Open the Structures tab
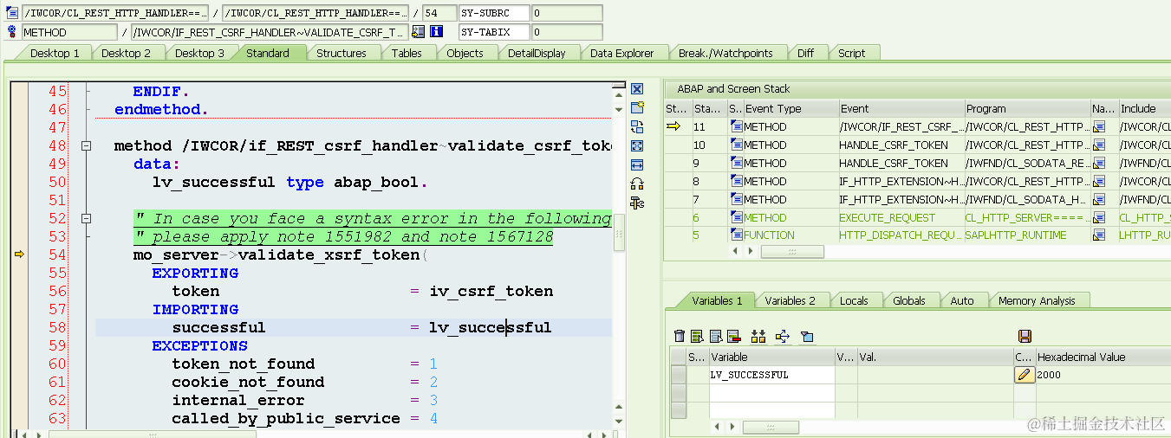Image resolution: width=1171 pixels, height=438 pixels. point(341,53)
